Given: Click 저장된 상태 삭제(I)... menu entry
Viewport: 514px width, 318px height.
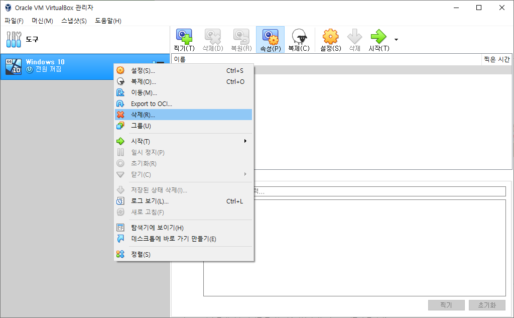Looking at the screenshot, I should coord(184,190).
